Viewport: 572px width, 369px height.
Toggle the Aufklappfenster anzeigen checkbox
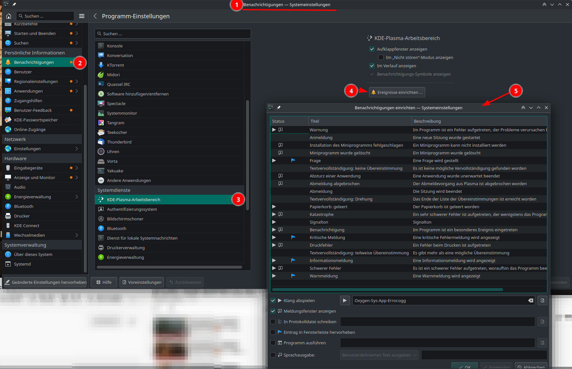(x=372, y=49)
